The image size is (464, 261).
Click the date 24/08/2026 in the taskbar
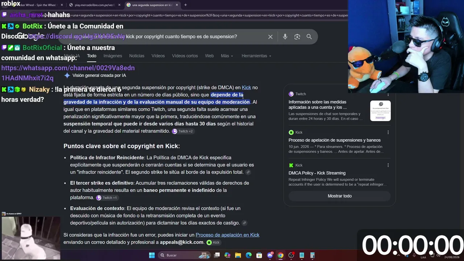tap(452, 257)
